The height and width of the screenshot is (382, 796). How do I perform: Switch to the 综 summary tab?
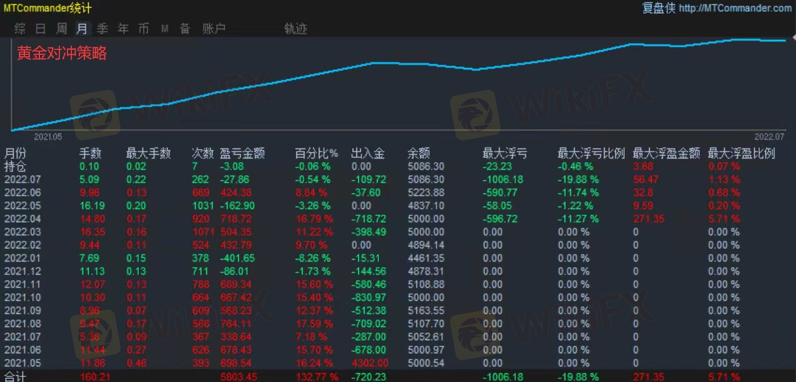[20, 29]
